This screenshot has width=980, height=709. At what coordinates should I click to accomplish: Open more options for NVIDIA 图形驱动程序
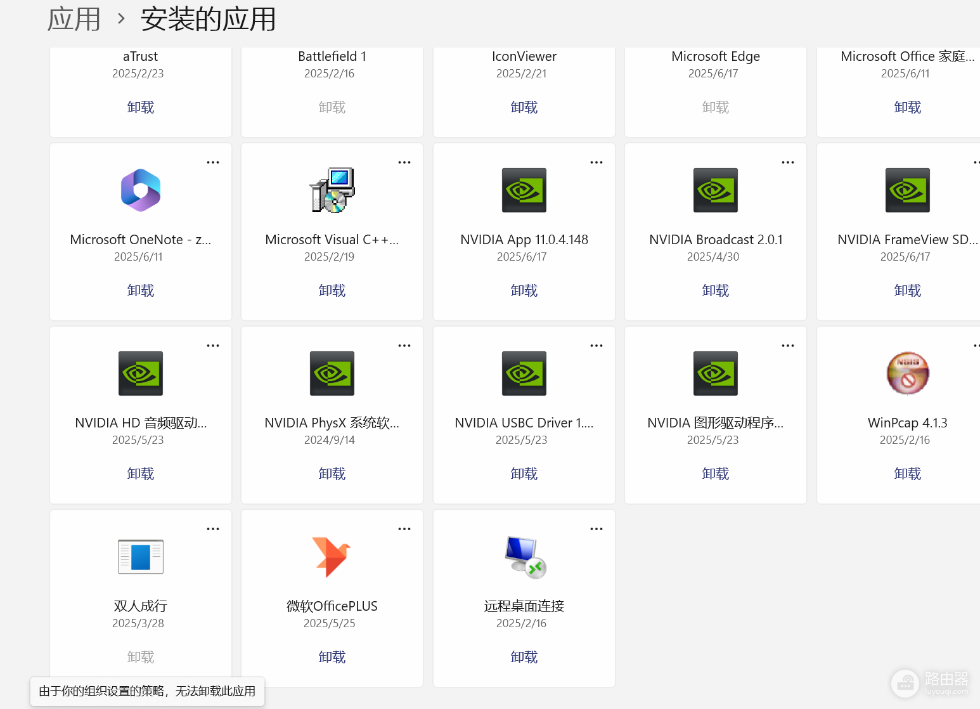[x=788, y=346]
